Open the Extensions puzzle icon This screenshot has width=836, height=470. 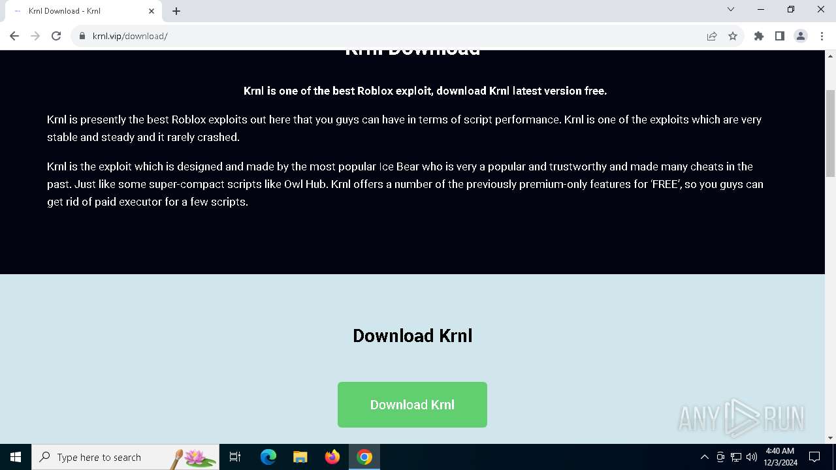click(x=759, y=36)
